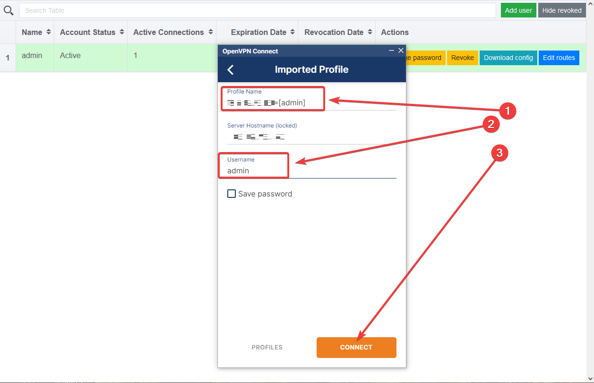The width and height of the screenshot is (594, 383).
Task: Download config for admin
Action: click(x=508, y=58)
